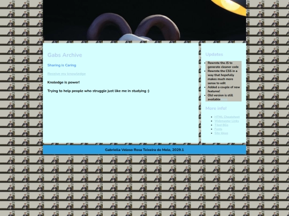Click the "Gabs Archive" page heading
The width and height of the screenshot is (289, 216).
pyautogui.click(x=65, y=55)
